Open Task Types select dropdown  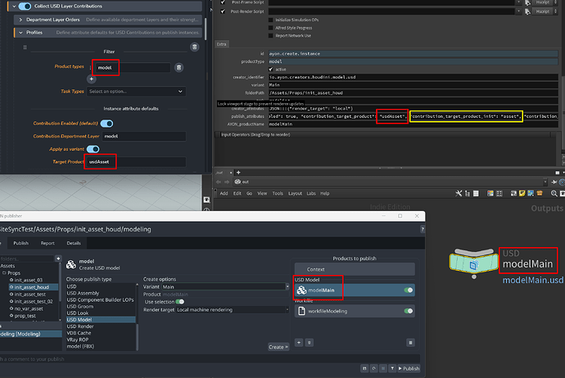tap(136, 92)
